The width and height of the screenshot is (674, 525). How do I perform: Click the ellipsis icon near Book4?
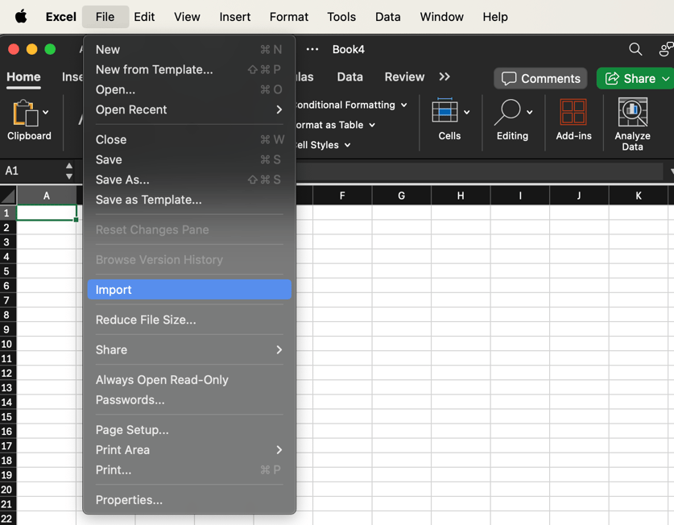coord(312,49)
